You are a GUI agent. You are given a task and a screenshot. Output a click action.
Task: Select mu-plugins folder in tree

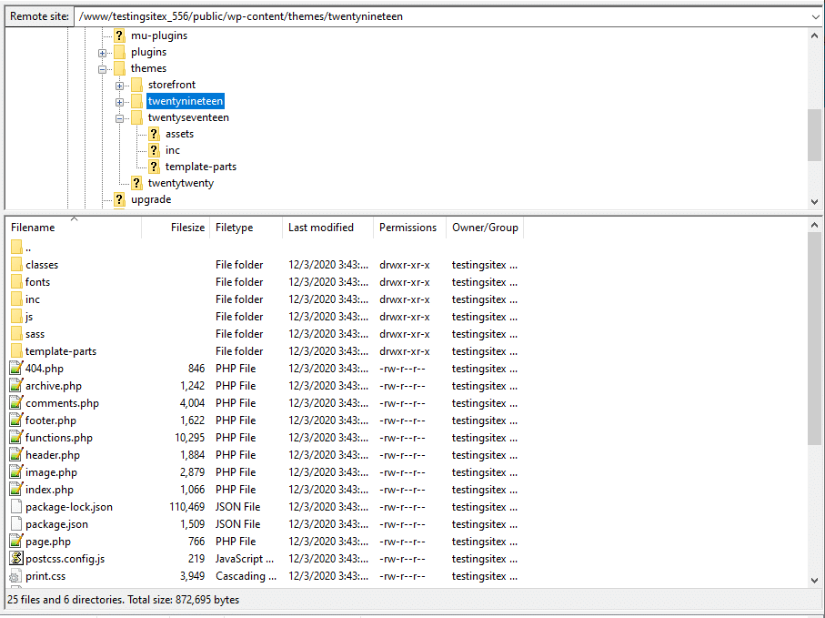click(x=159, y=35)
